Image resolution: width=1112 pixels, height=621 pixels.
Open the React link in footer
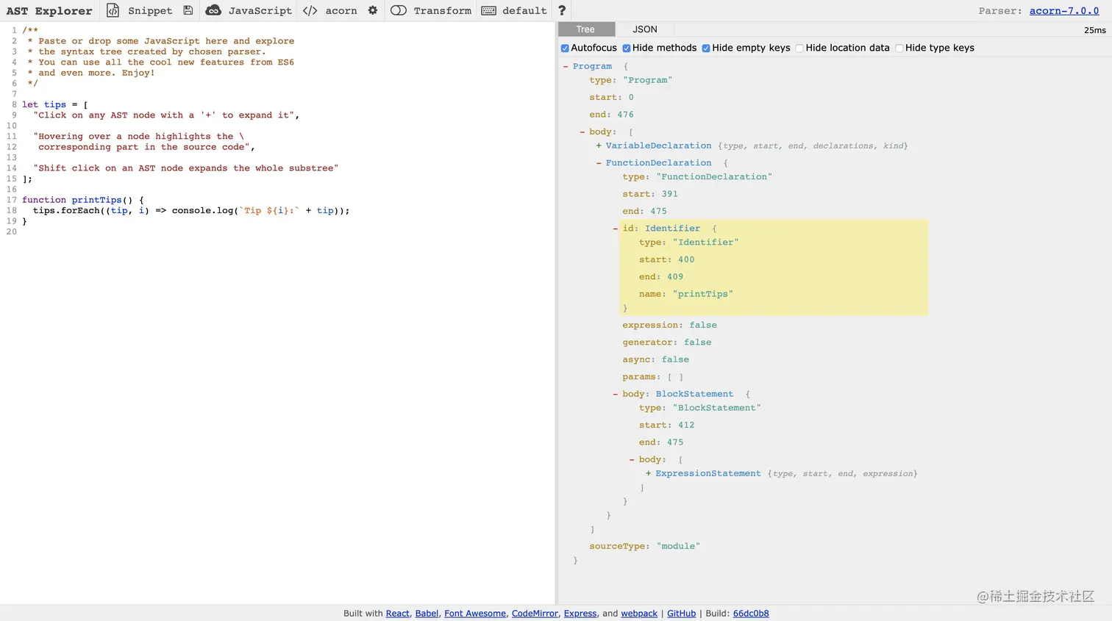(x=398, y=614)
